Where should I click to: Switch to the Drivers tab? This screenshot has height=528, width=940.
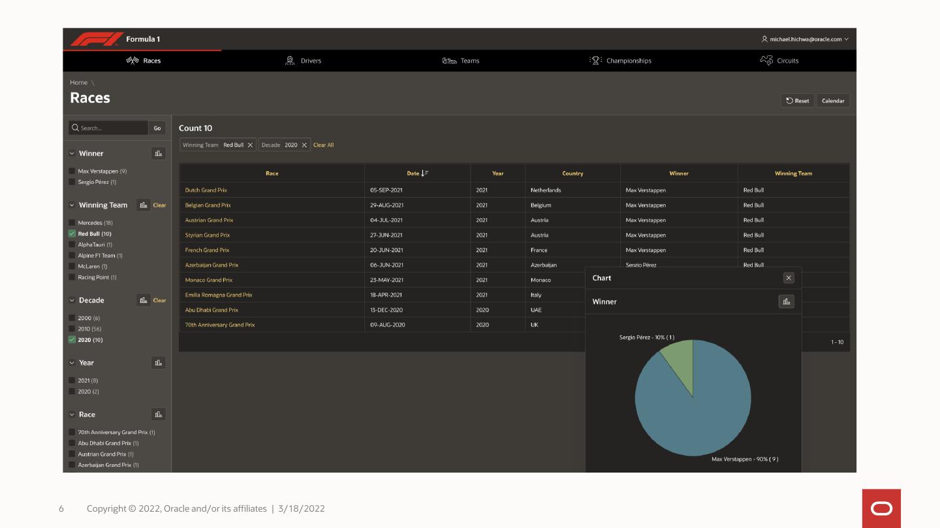(304, 61)
